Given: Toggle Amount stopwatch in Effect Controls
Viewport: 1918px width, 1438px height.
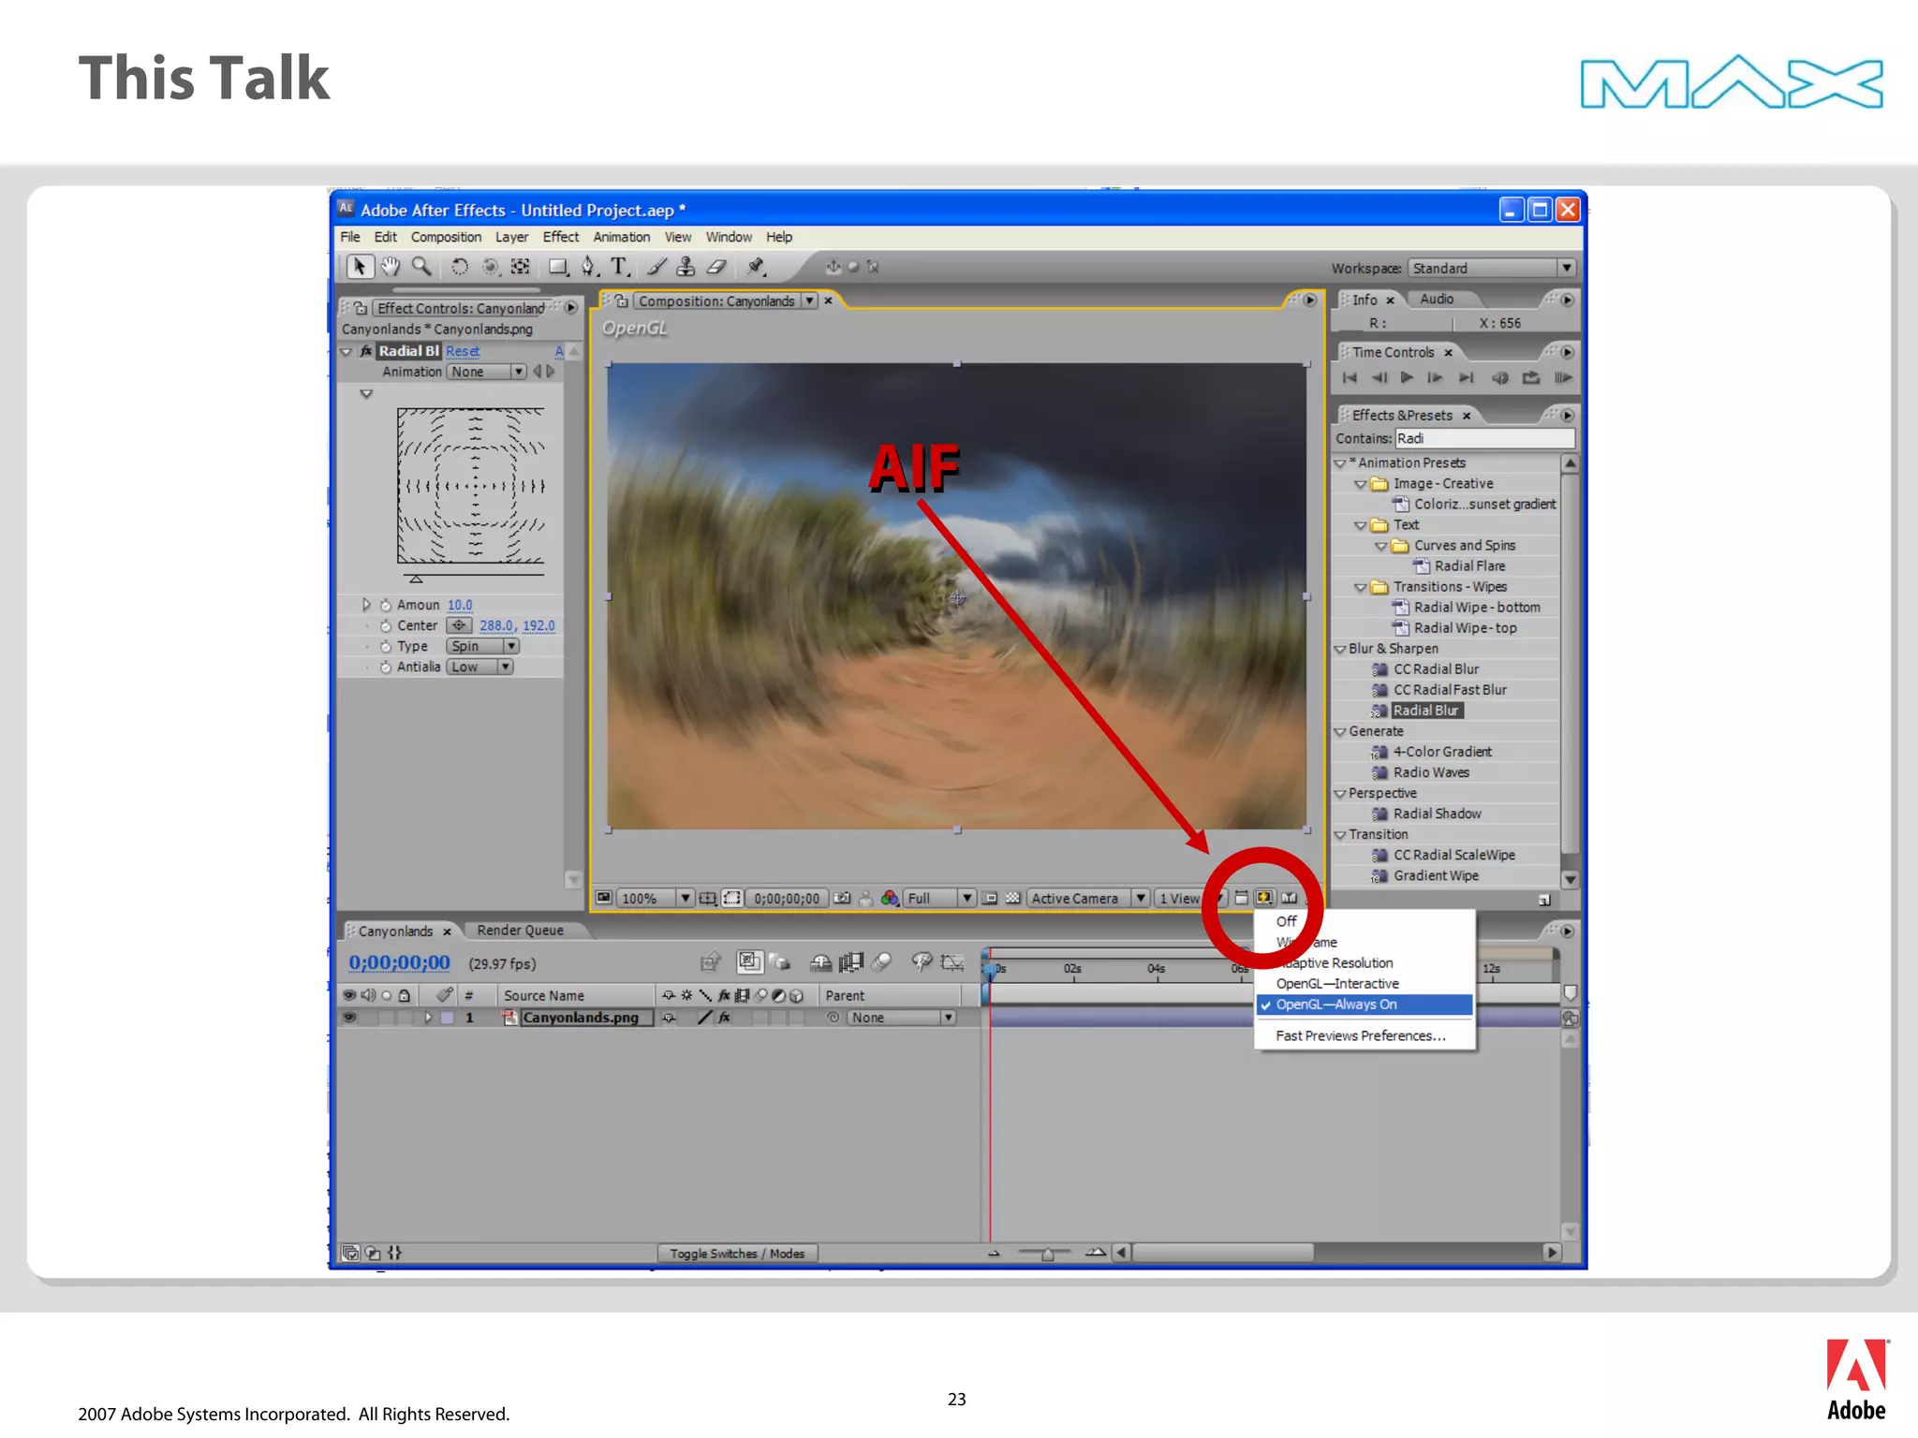Looking at the screenshot, I should 385,606.
